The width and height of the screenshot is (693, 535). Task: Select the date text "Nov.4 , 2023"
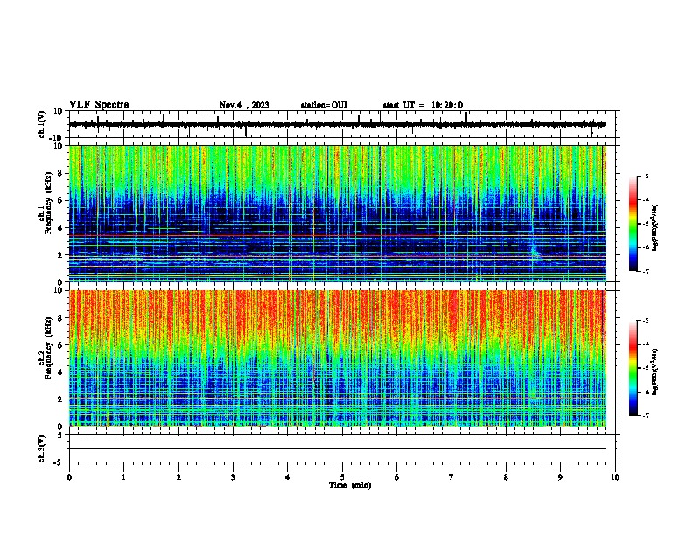pos(244,105)
